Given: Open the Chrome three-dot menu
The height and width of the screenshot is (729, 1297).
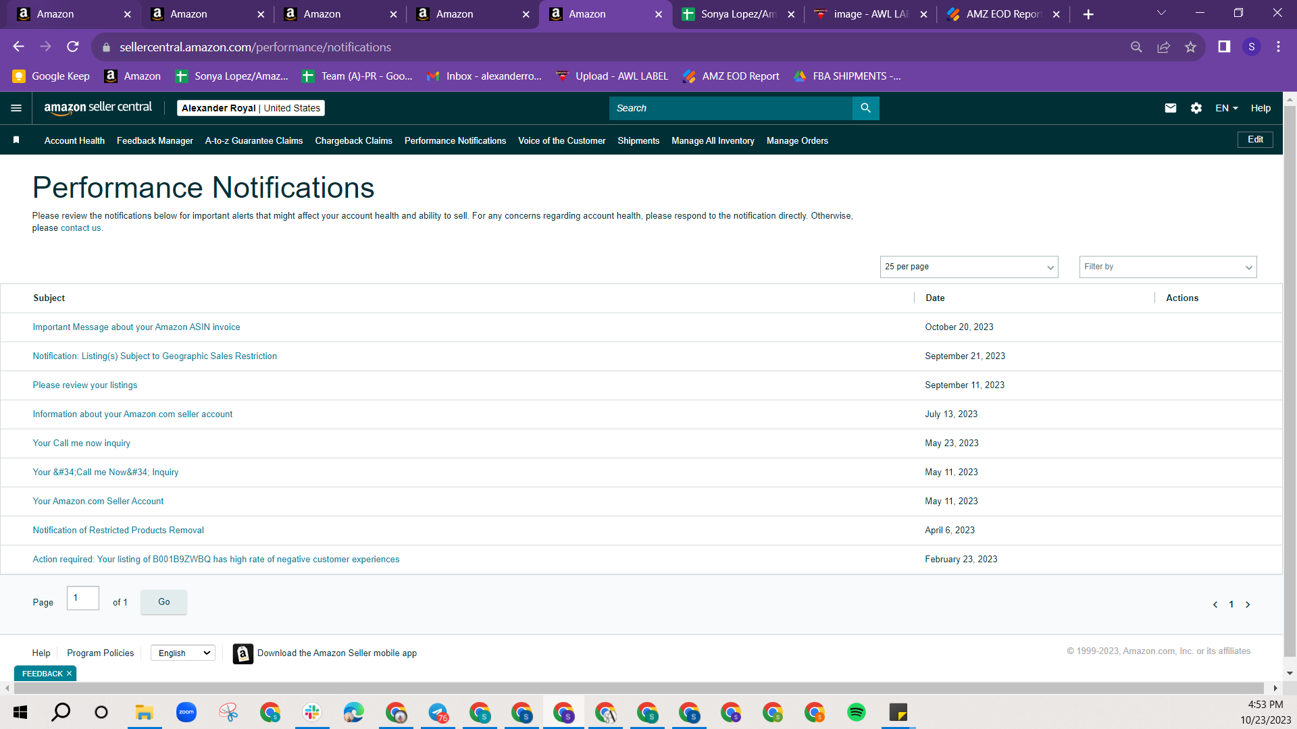Looking at the screenshot, I should [x=1278, y=47].
